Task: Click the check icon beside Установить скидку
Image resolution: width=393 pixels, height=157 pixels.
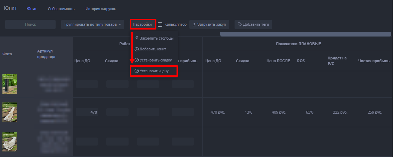Action: point(137,60)
